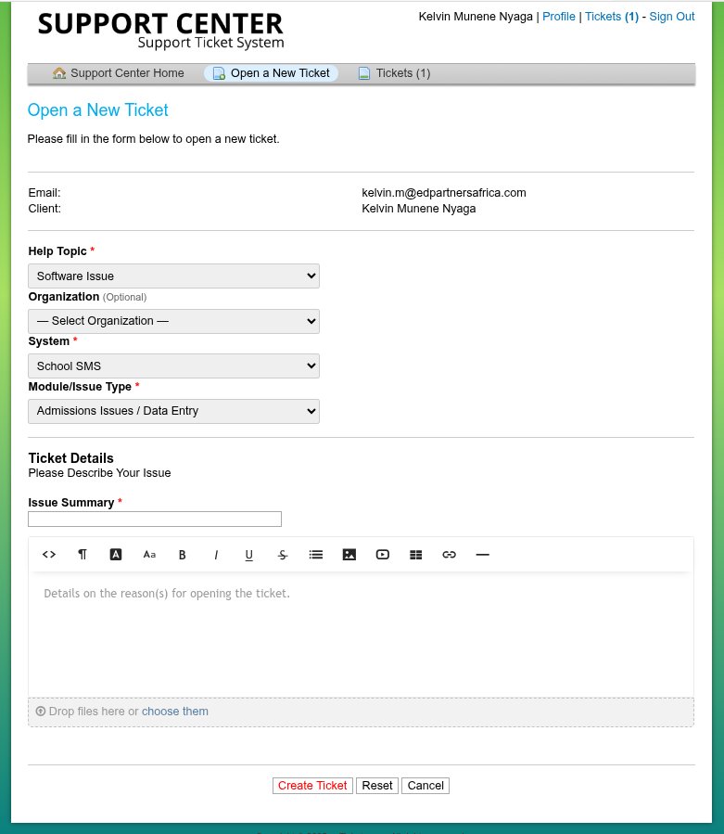
Task: Open the Module/Issue Type dropdown
Action: click(174, 411)
